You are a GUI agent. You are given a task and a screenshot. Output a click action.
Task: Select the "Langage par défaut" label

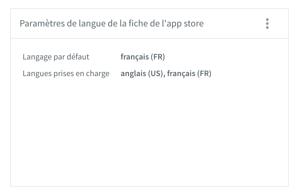tap(56, 57)
